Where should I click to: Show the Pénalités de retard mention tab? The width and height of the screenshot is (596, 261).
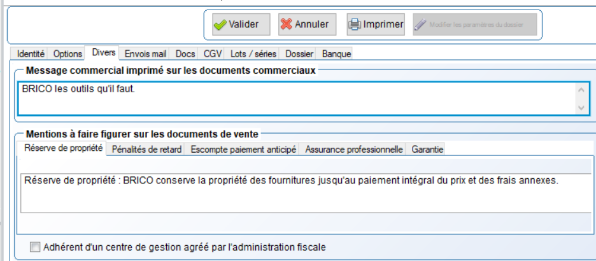click(147, 150)
